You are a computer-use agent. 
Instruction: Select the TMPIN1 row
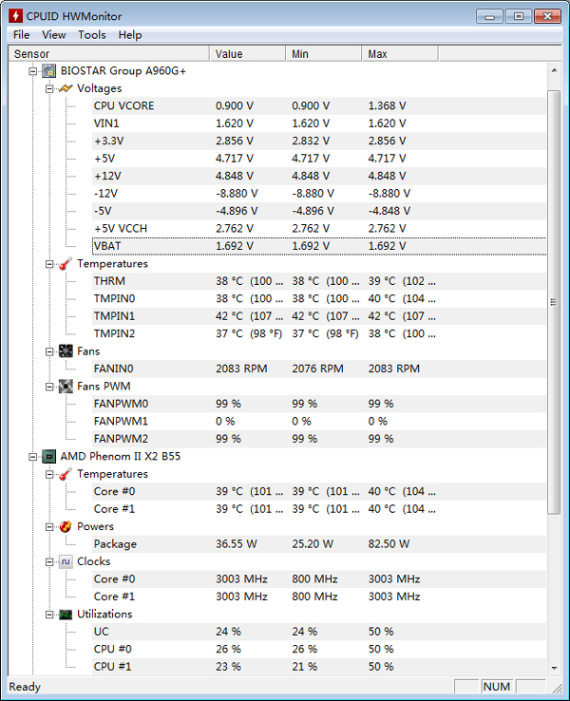click(319, 316)
